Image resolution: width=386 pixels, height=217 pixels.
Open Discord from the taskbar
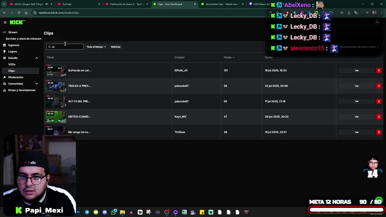coord(105,212)
